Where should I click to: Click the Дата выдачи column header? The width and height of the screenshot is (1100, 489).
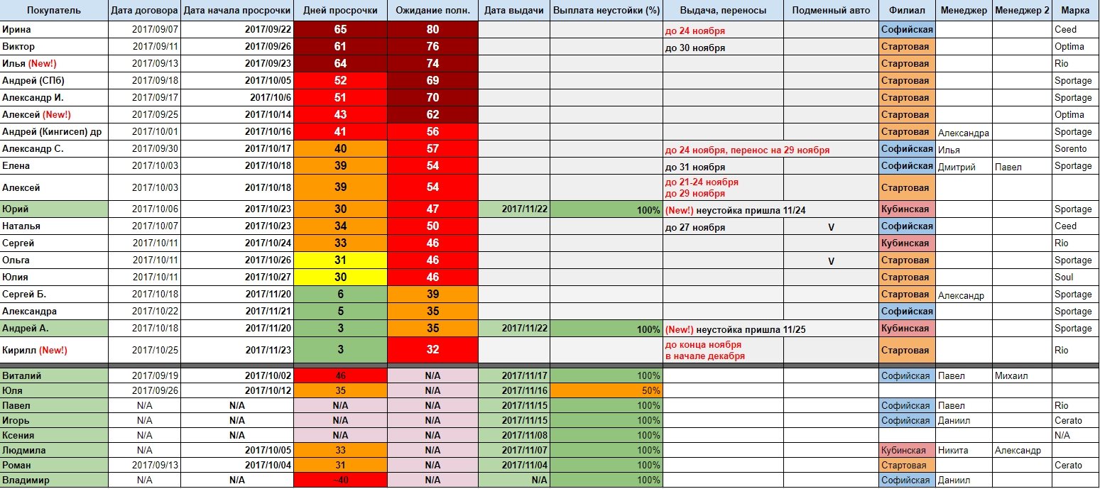click(514, 11)
